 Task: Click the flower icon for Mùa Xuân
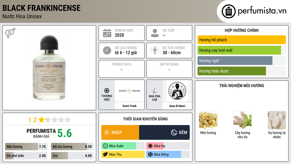pos(105,146)
